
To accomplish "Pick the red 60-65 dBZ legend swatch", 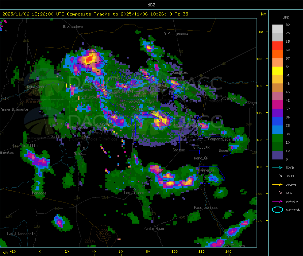I will 277,45.
